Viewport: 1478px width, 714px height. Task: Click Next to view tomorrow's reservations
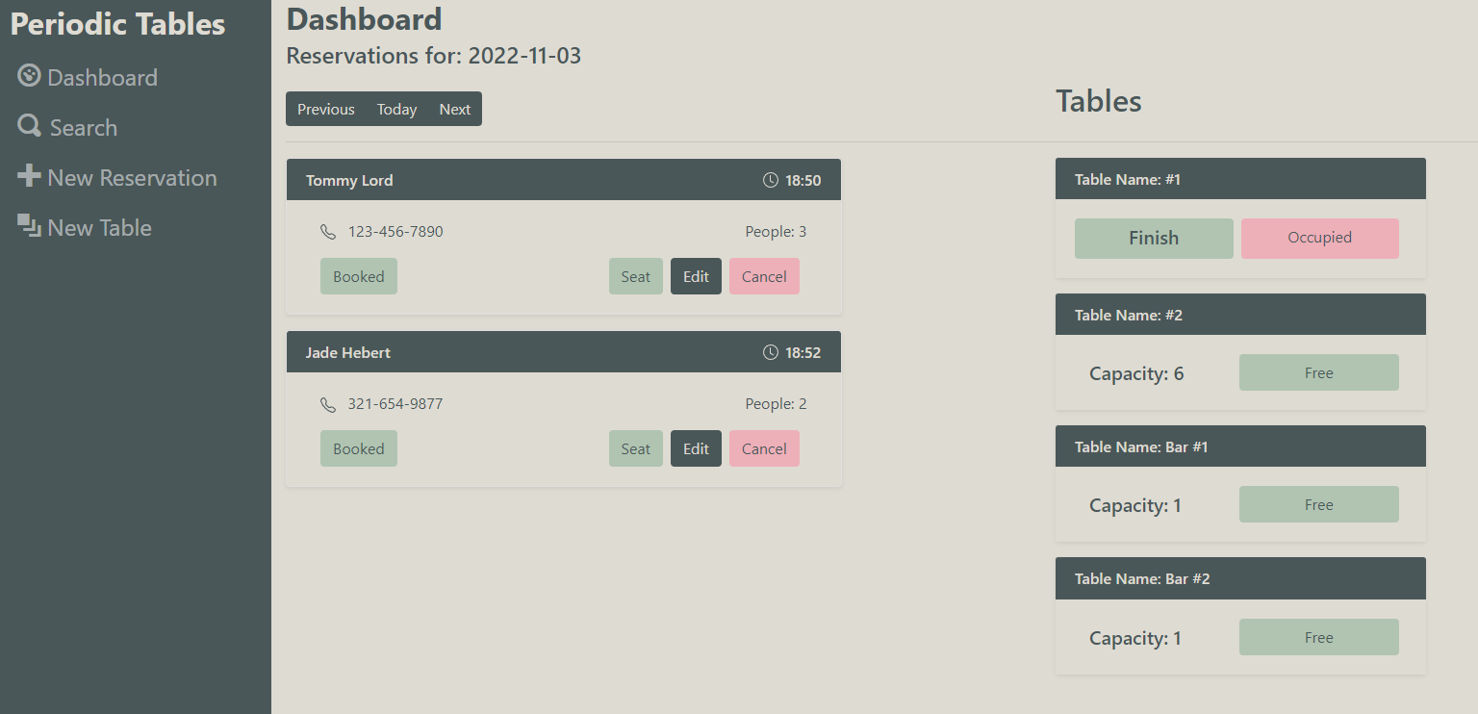tap(454, 109)
